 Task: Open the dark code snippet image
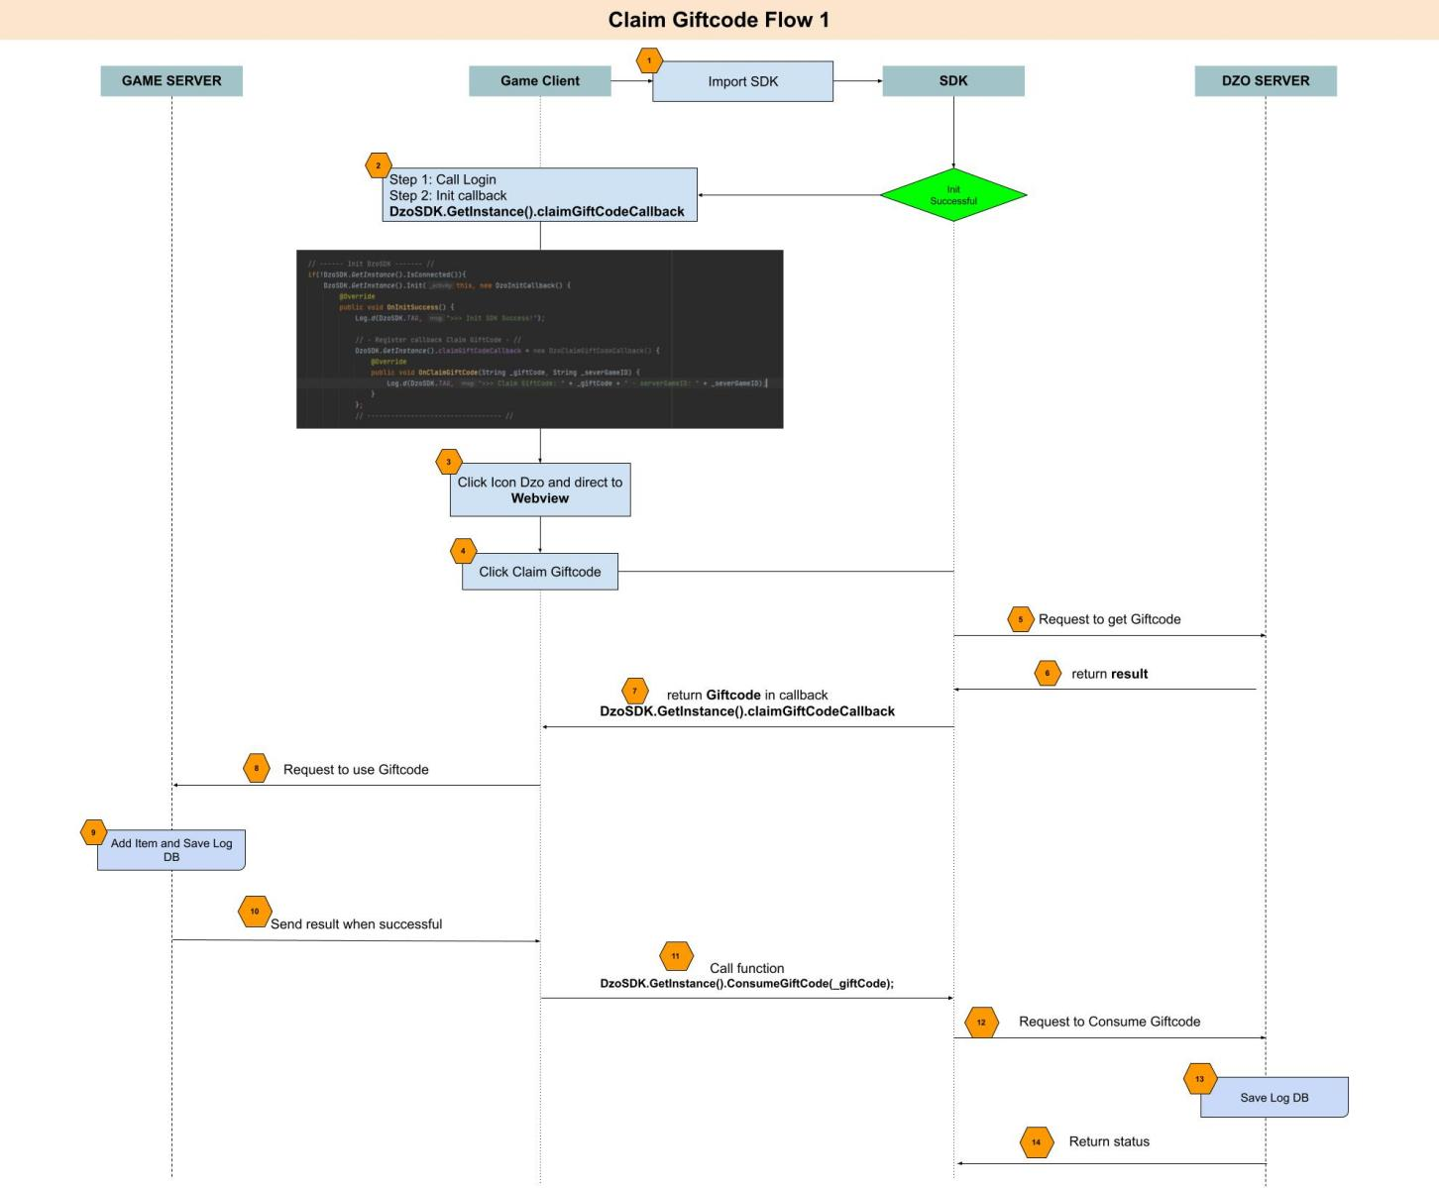coord(540,339)
